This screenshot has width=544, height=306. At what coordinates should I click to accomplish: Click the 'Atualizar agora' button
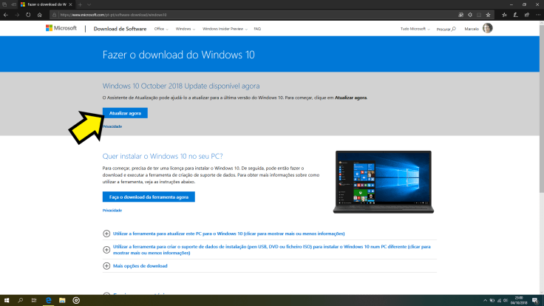125,113
